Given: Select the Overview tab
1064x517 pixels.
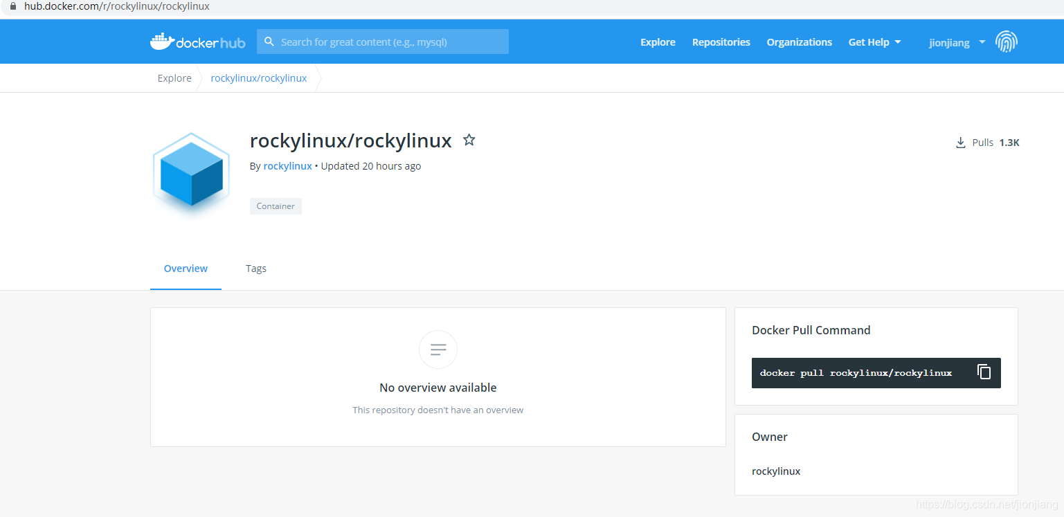Looking at the screenshot, I should 186,269.
